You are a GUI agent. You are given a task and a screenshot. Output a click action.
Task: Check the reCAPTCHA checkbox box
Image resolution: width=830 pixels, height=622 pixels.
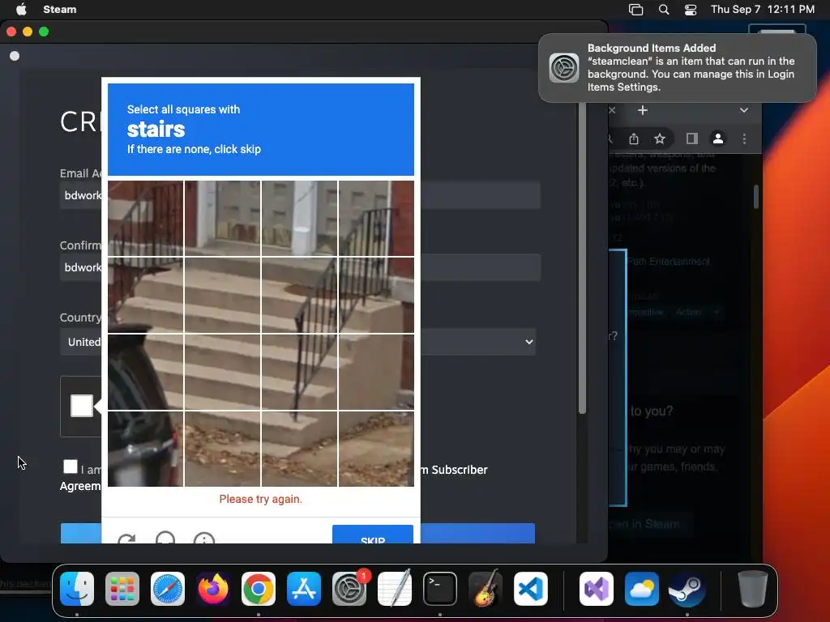pos(82,406)
